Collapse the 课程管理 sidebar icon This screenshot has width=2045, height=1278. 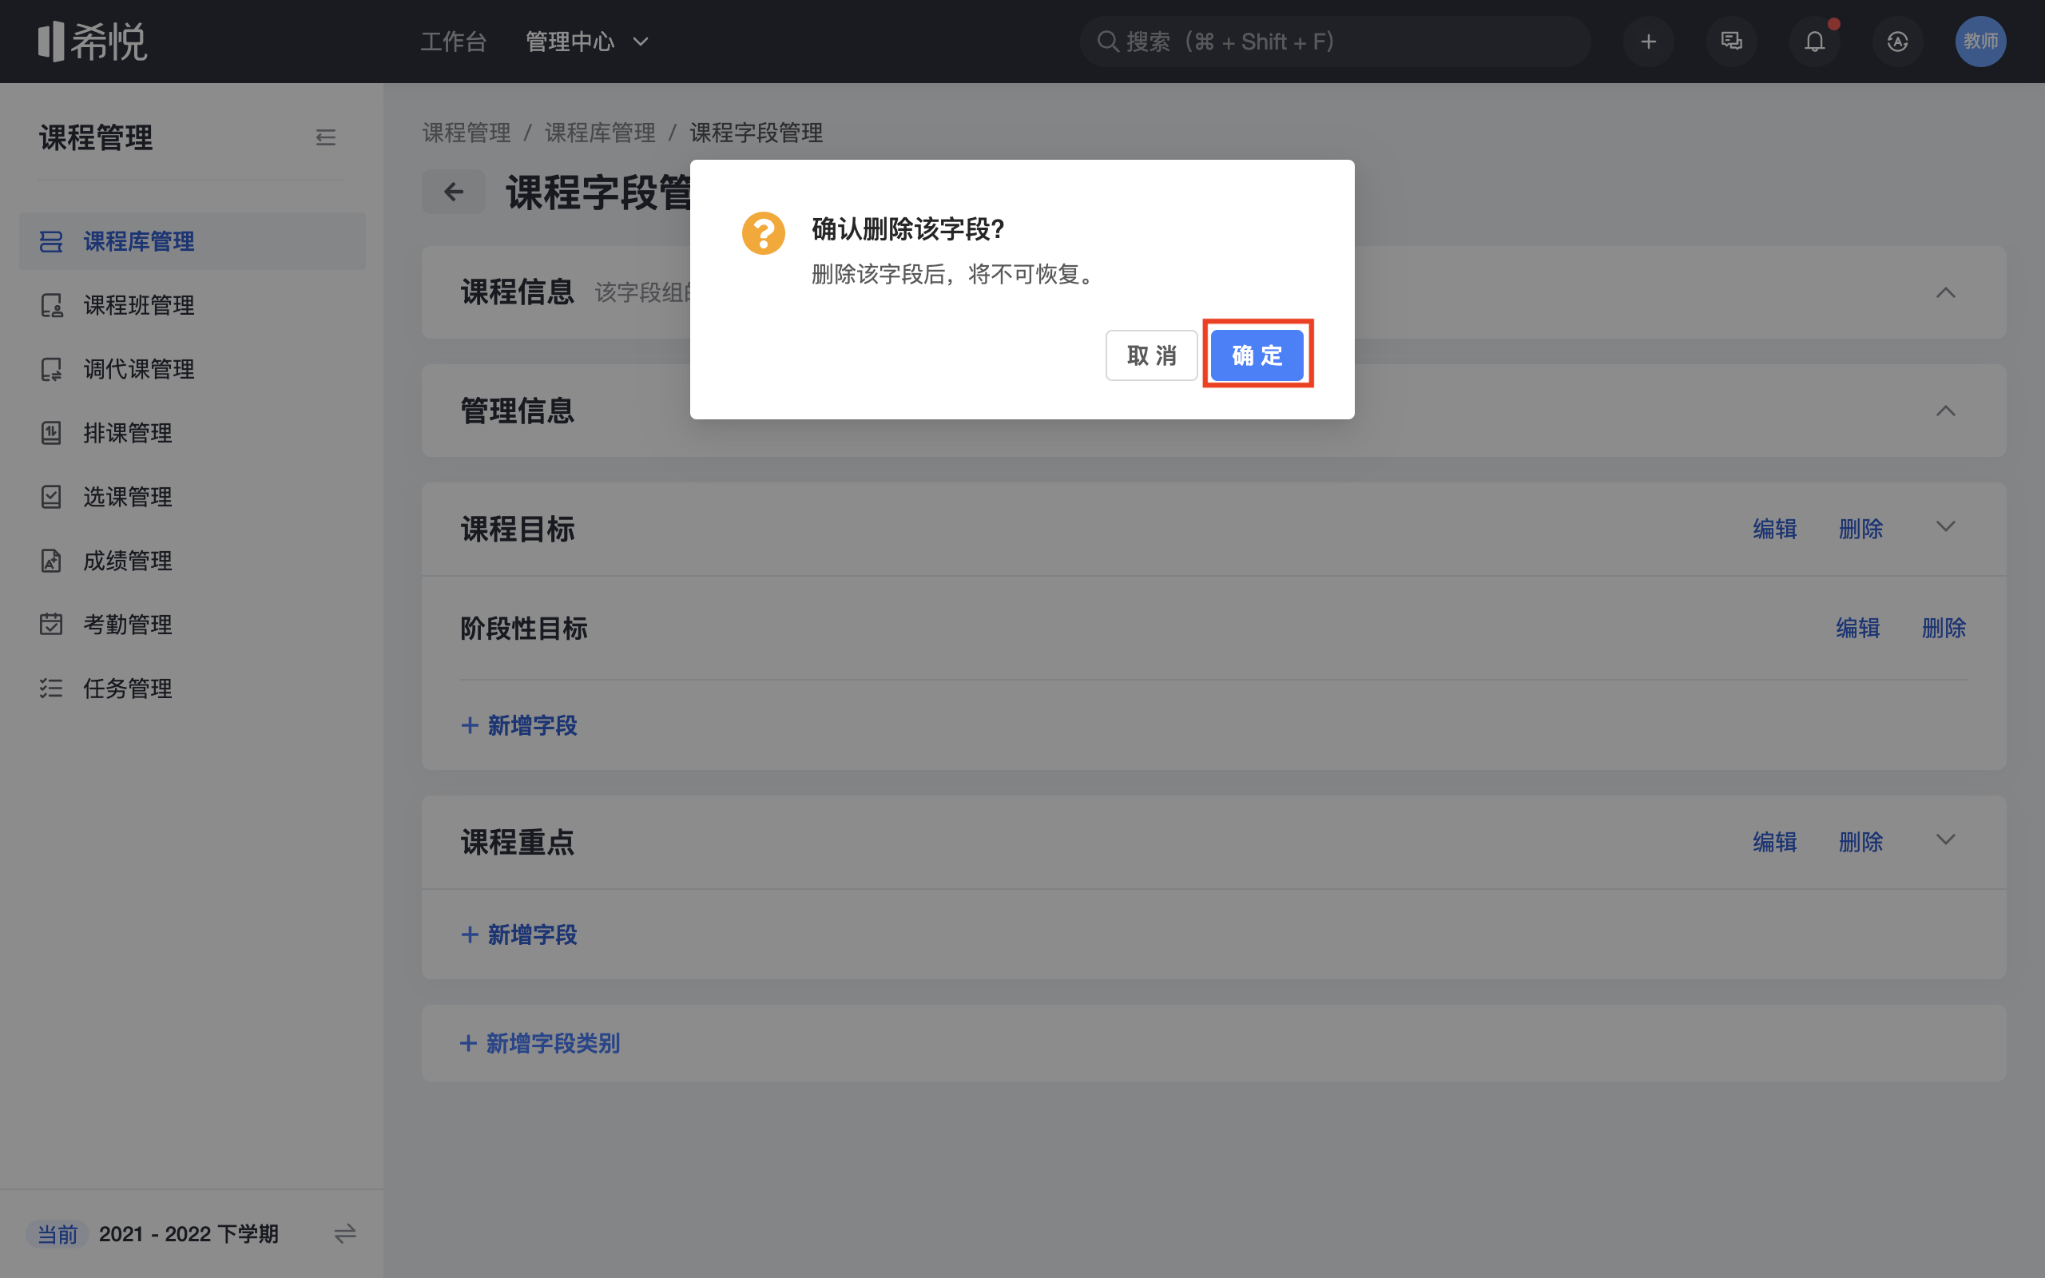pos(325,137)
